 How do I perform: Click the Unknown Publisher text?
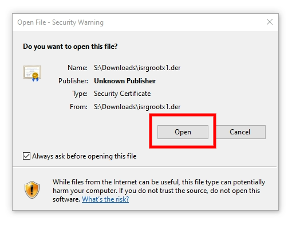(x=125, y=81)
